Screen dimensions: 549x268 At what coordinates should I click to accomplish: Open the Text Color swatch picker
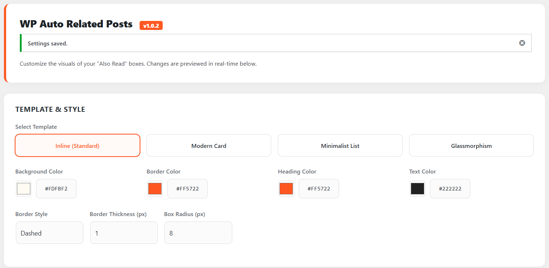point(417,188)
